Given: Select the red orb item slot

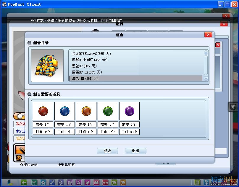Looking at the screenshot, I should tap(43, 111).
